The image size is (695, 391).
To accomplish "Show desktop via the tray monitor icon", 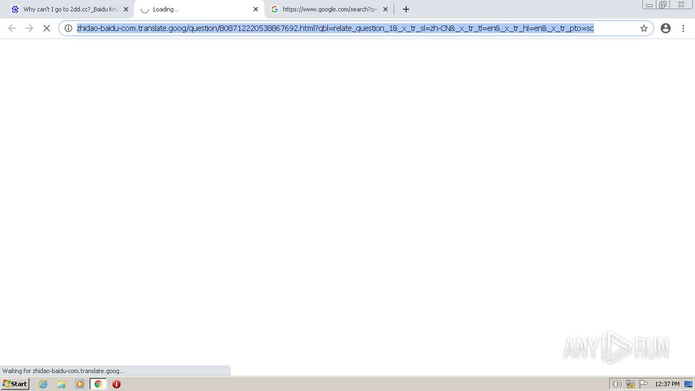I will point(688,384).
